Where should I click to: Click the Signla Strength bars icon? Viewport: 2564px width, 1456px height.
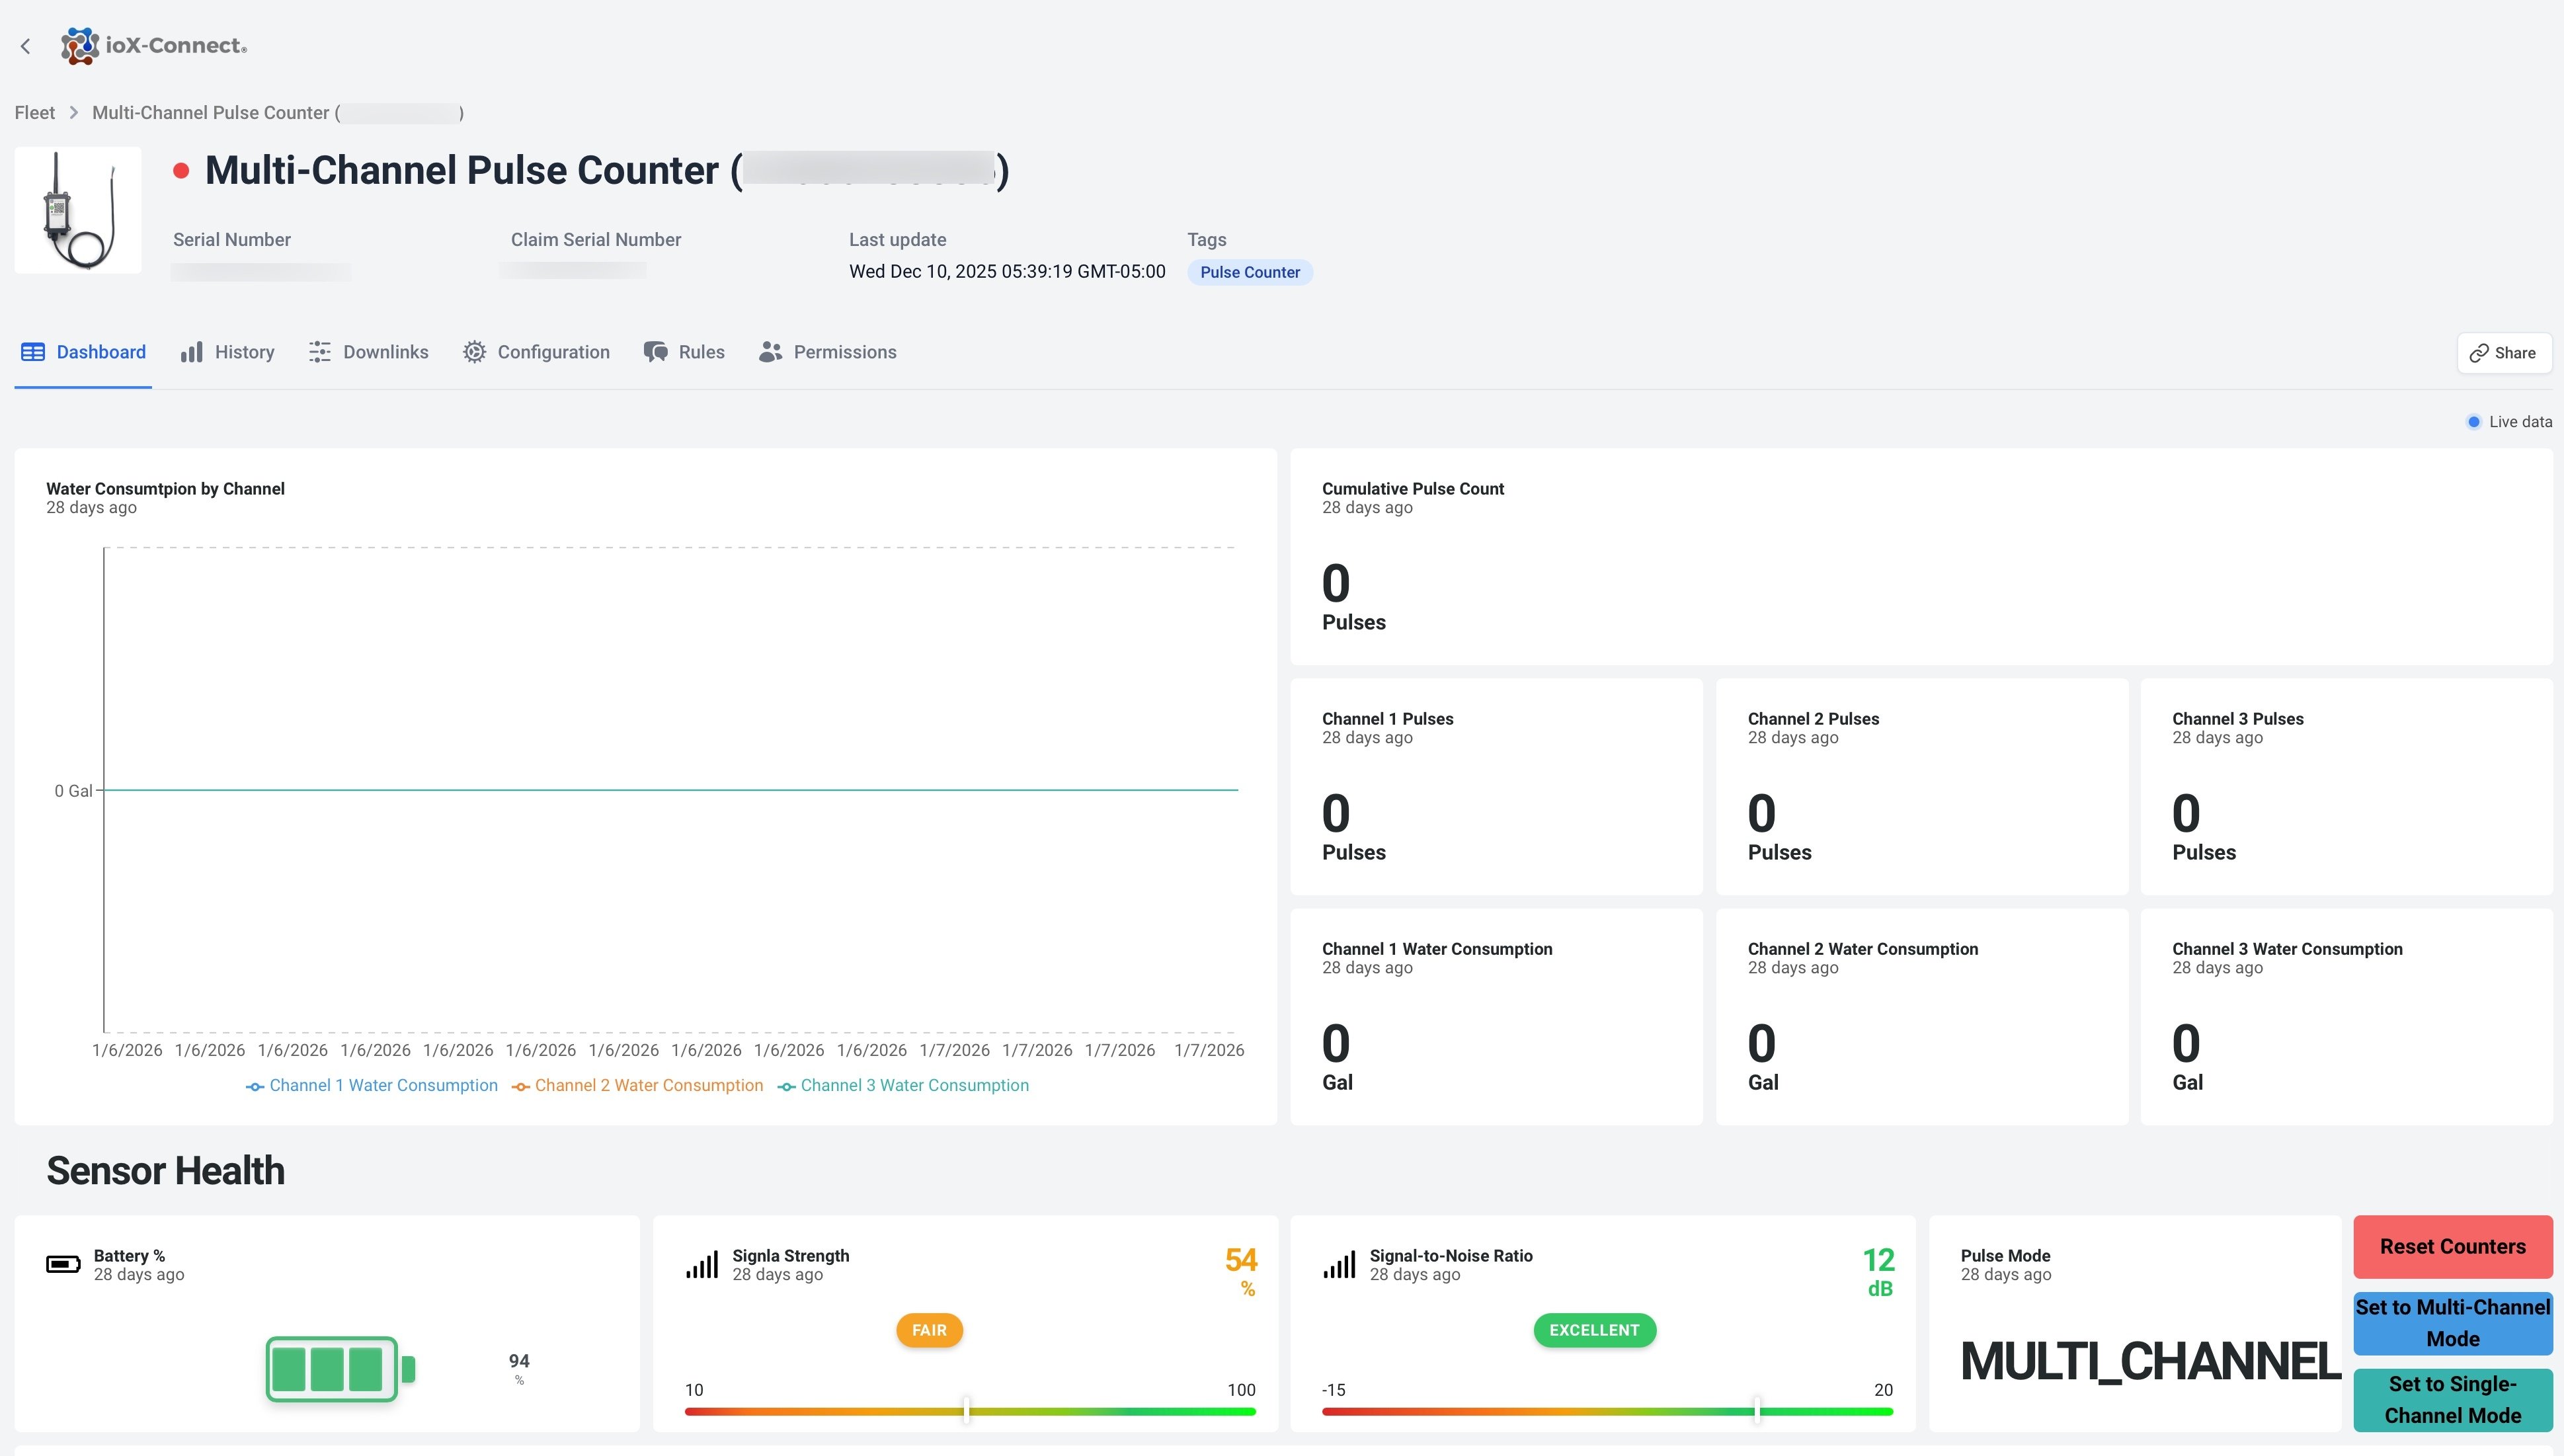(701, 1265)
